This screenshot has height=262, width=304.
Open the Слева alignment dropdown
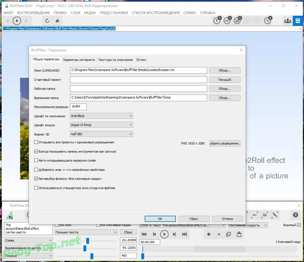coord(28,240)
